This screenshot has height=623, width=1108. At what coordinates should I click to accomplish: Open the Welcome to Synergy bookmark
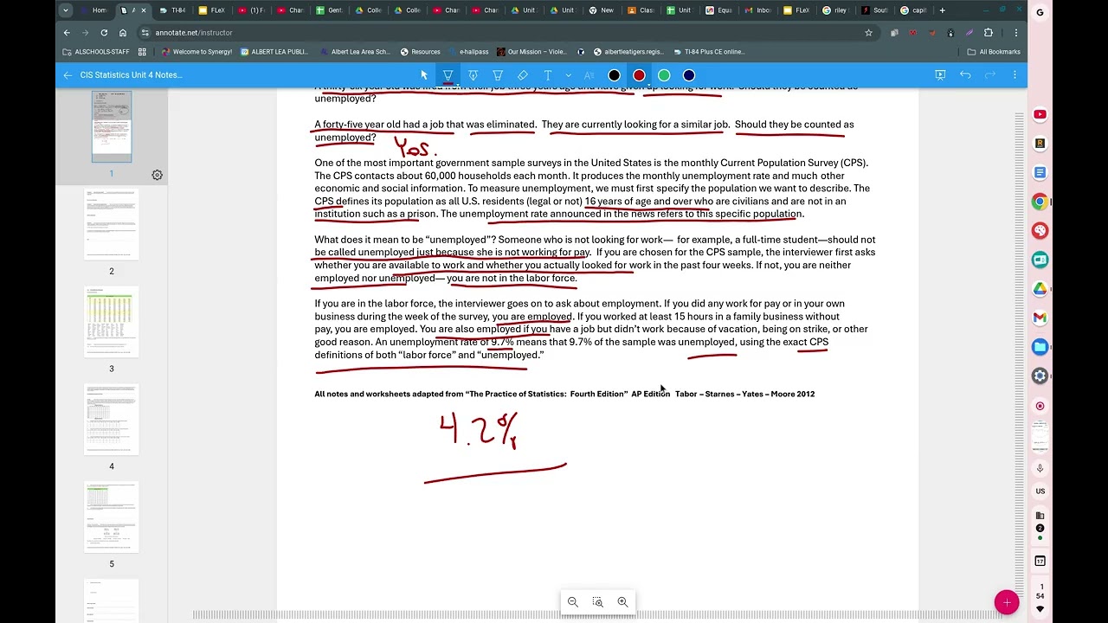196,52
